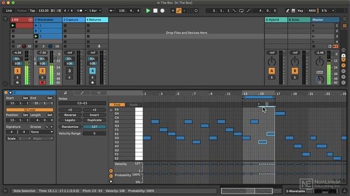
Task: Open the scale root note C dropdown
Action: click(25, 138)
